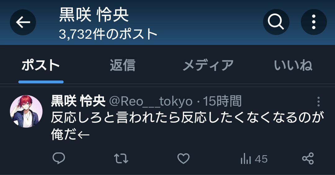View analytics showing 45 views

(254, 159)
